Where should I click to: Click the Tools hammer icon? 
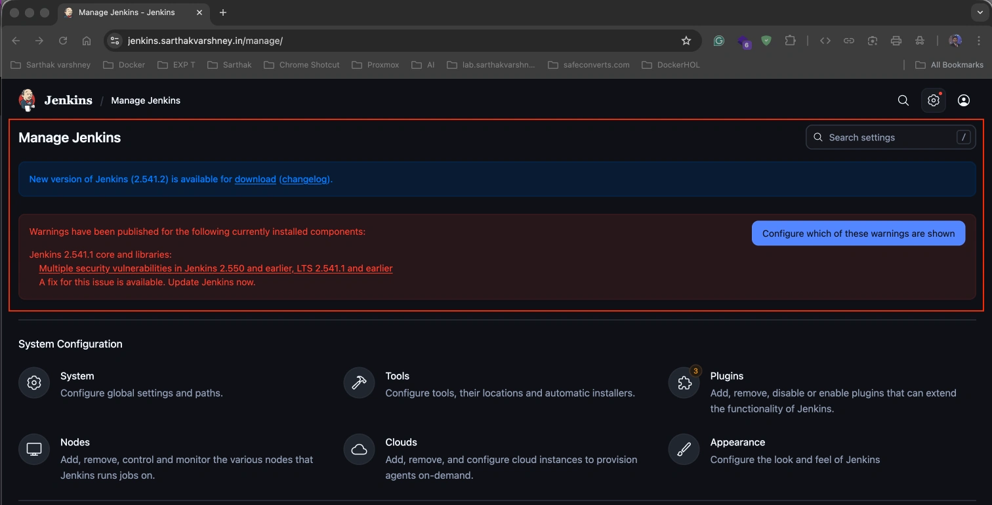(x=359, y=383)
